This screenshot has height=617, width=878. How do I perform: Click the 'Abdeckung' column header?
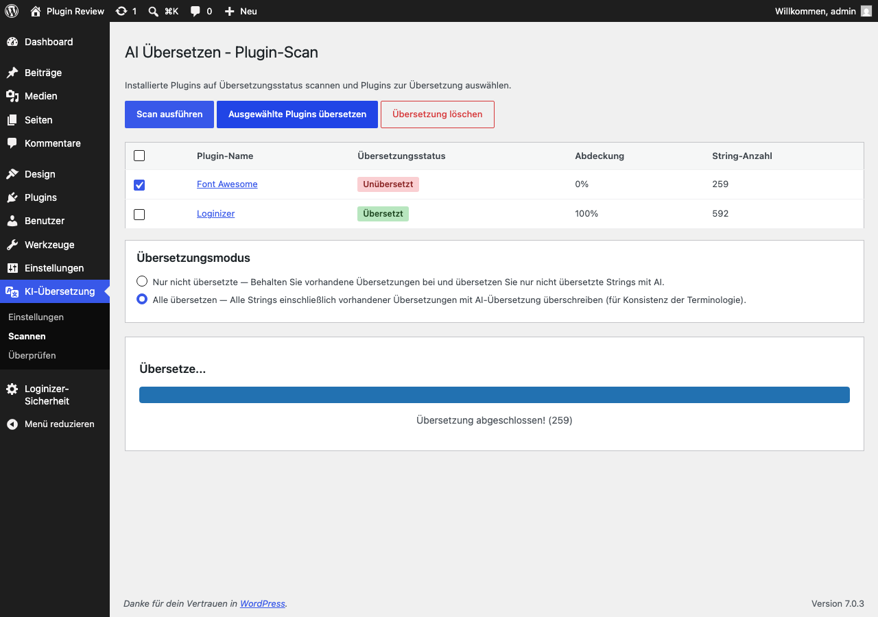tap(600, 156)
